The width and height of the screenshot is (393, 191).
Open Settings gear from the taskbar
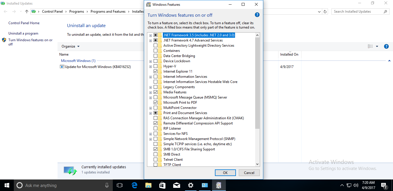point(190,185)
